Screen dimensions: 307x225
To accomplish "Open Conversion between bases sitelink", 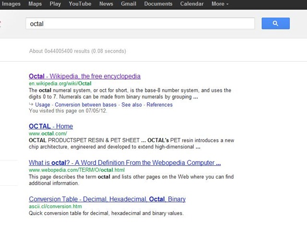I will click(x=86, y=104).
